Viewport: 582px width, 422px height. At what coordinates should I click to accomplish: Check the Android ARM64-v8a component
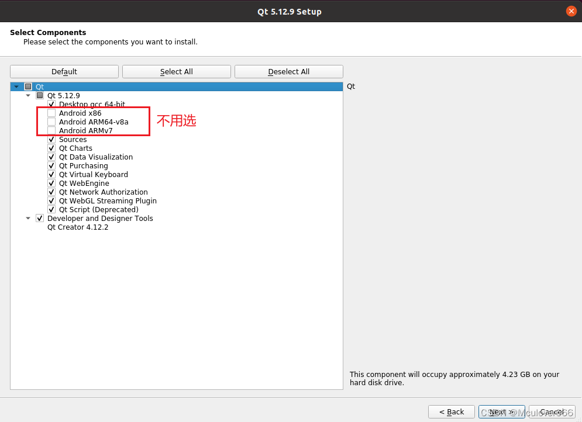pyautogui.click(x=51, y=122)
